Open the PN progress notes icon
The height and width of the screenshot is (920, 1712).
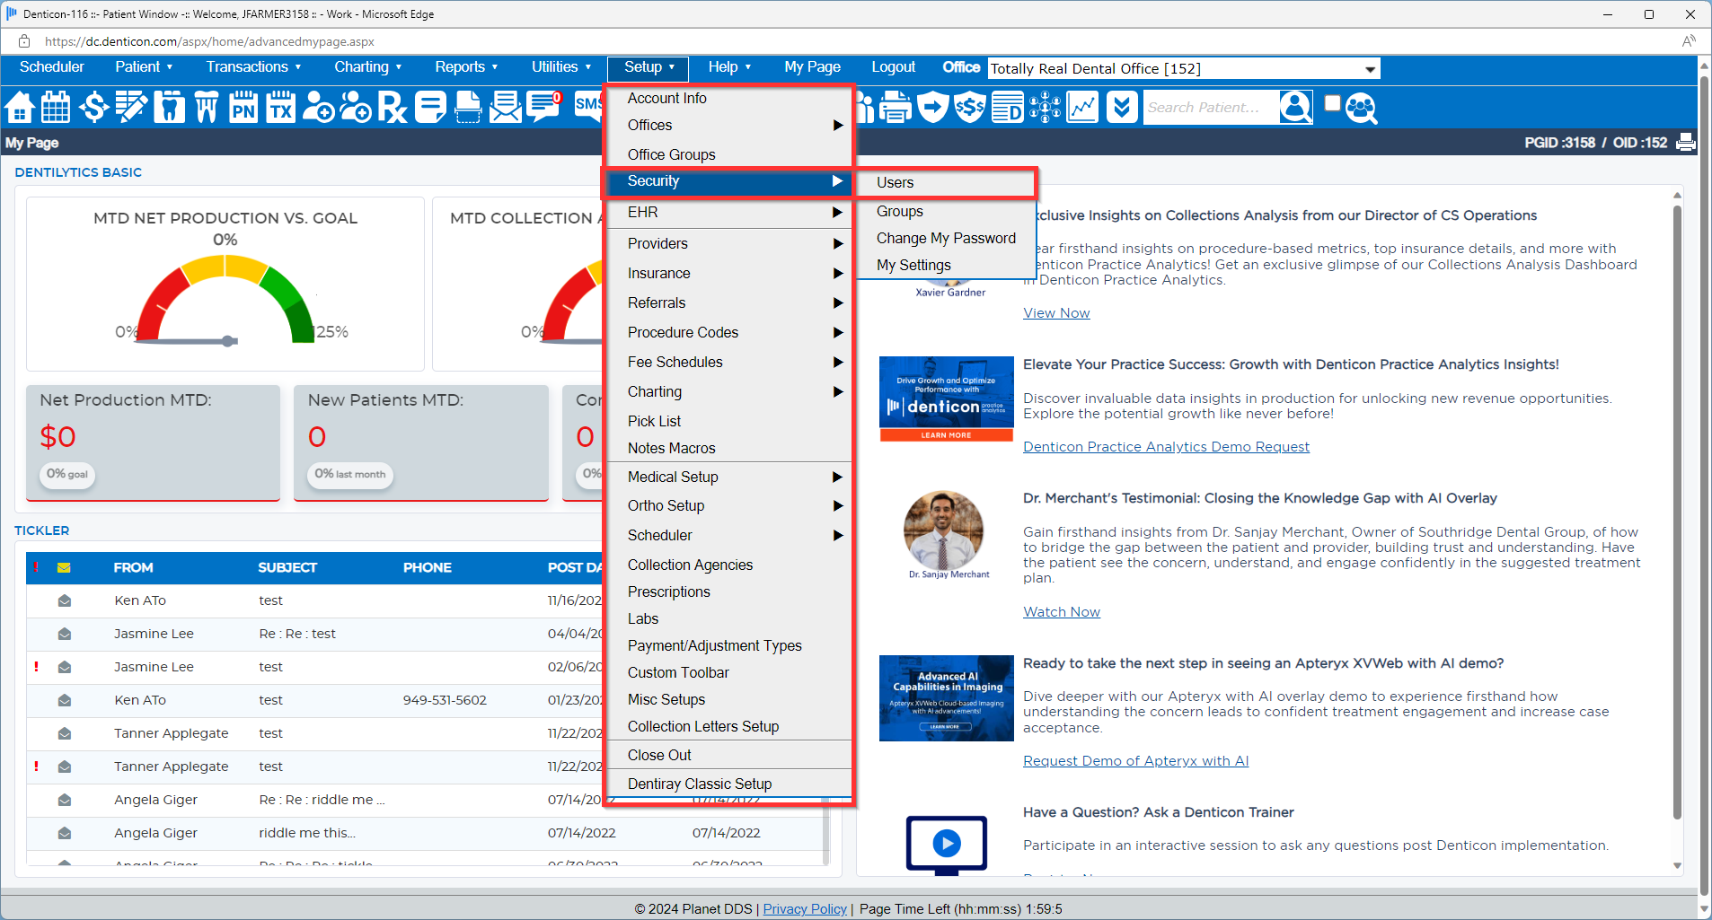point(243,108)
